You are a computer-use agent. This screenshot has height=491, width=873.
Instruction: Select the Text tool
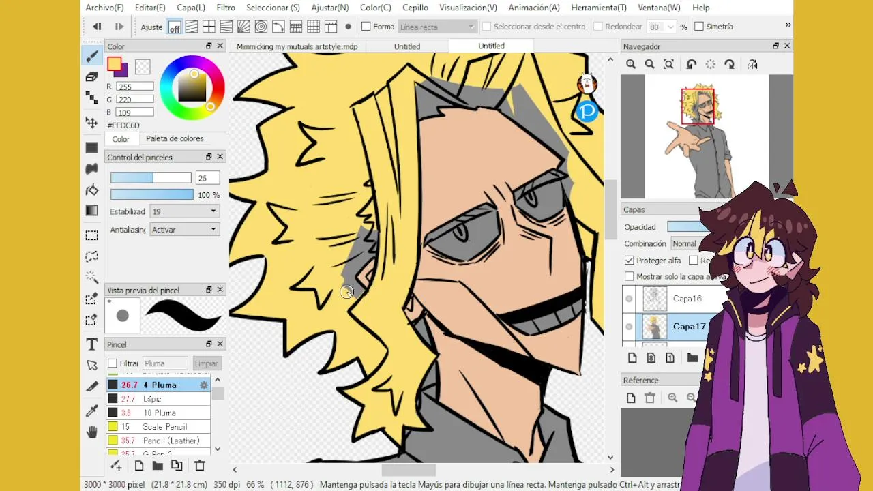point(91,344)
